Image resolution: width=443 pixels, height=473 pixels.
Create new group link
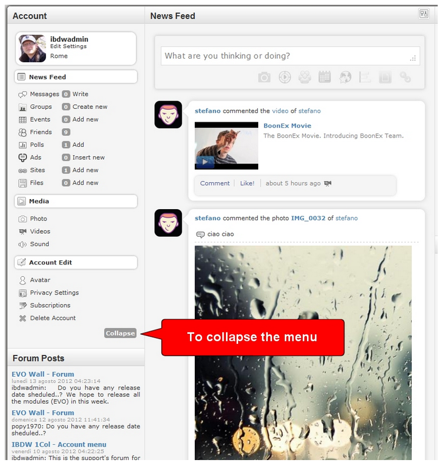(89, 107)
